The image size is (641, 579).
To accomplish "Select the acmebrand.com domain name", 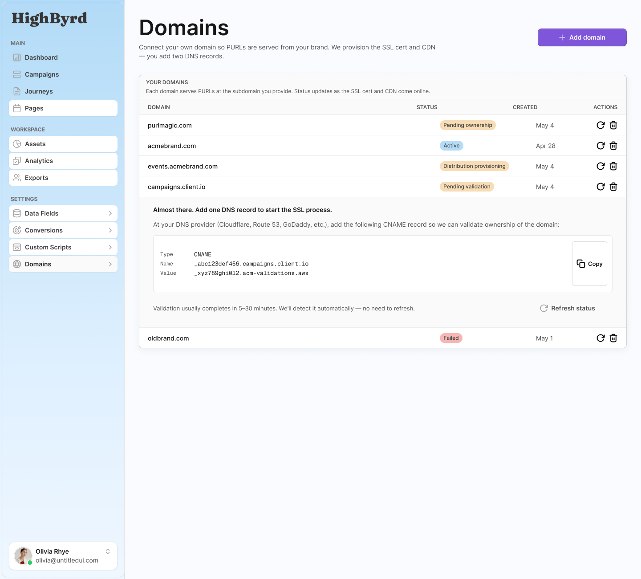I will [172, 146].
